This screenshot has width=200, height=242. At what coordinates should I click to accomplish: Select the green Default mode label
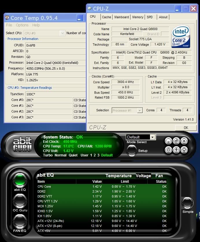(107, 155)
